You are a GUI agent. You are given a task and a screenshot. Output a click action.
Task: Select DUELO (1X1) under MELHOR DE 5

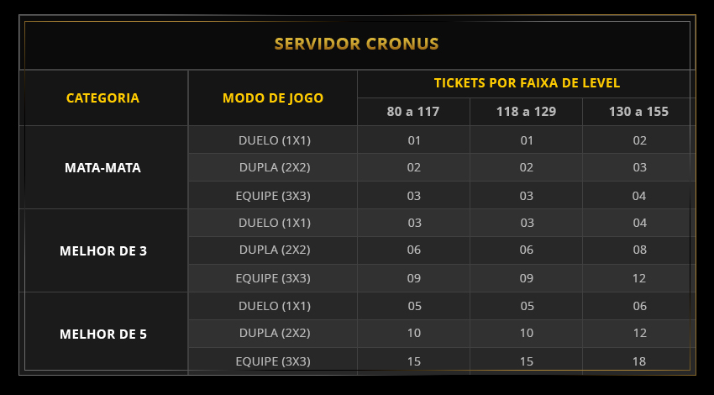tap(274, 306)
